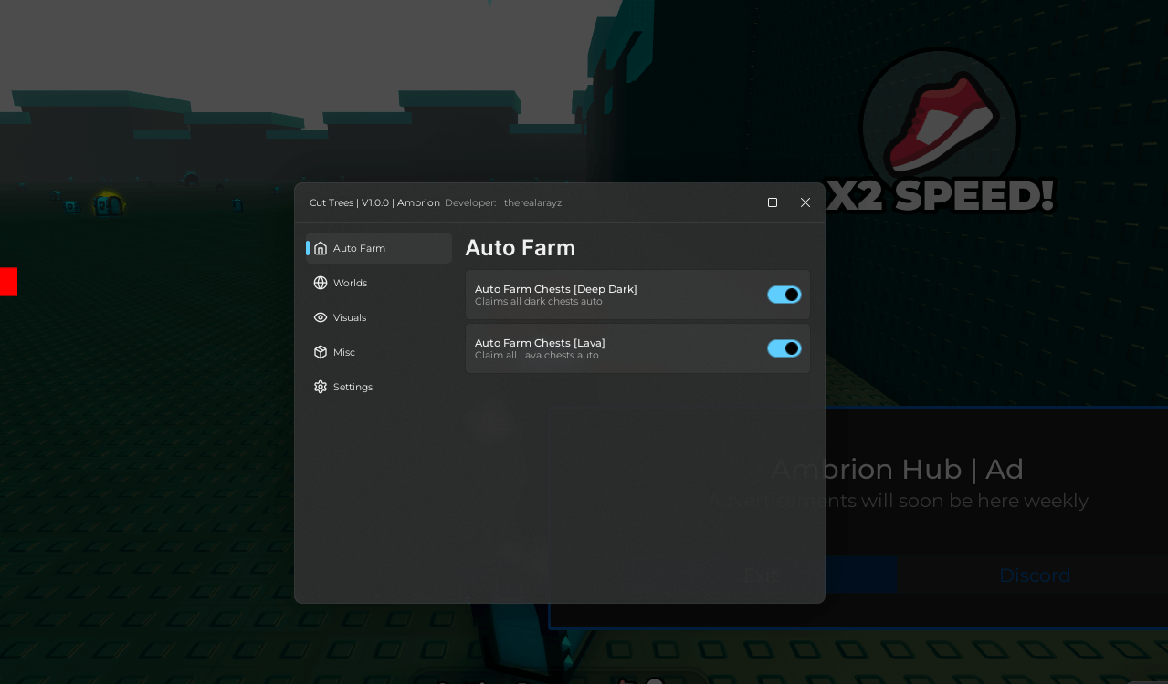Disable Auto Farm Chests Deep Dark toggle
1168x684 pixels.
[x=784, y=295]
